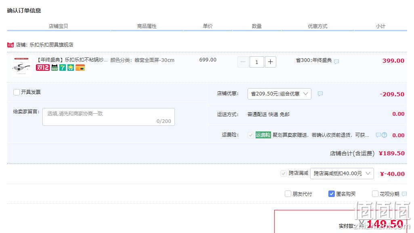Click the 普通配送 快递 免邮 shipping text

269,114
